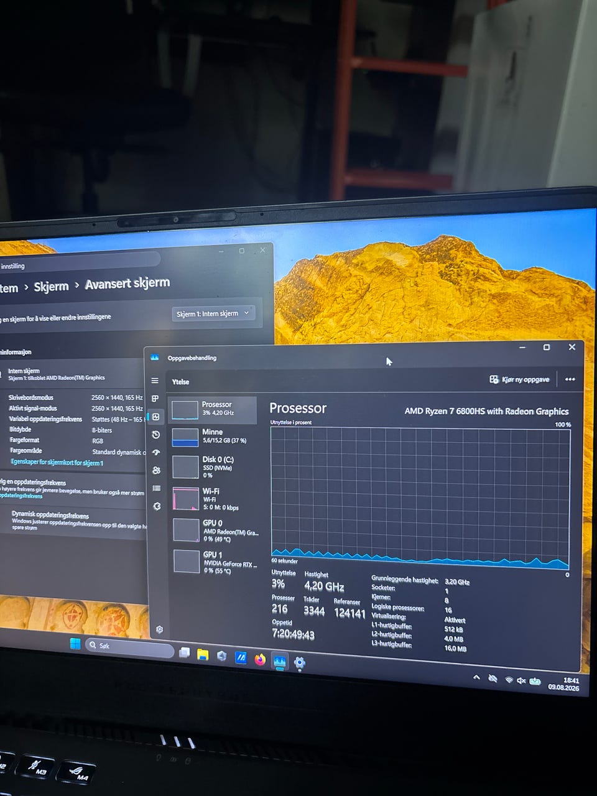Open Startup apps icon in Task Manager
The image size is (597, 796).
(156, 452)
